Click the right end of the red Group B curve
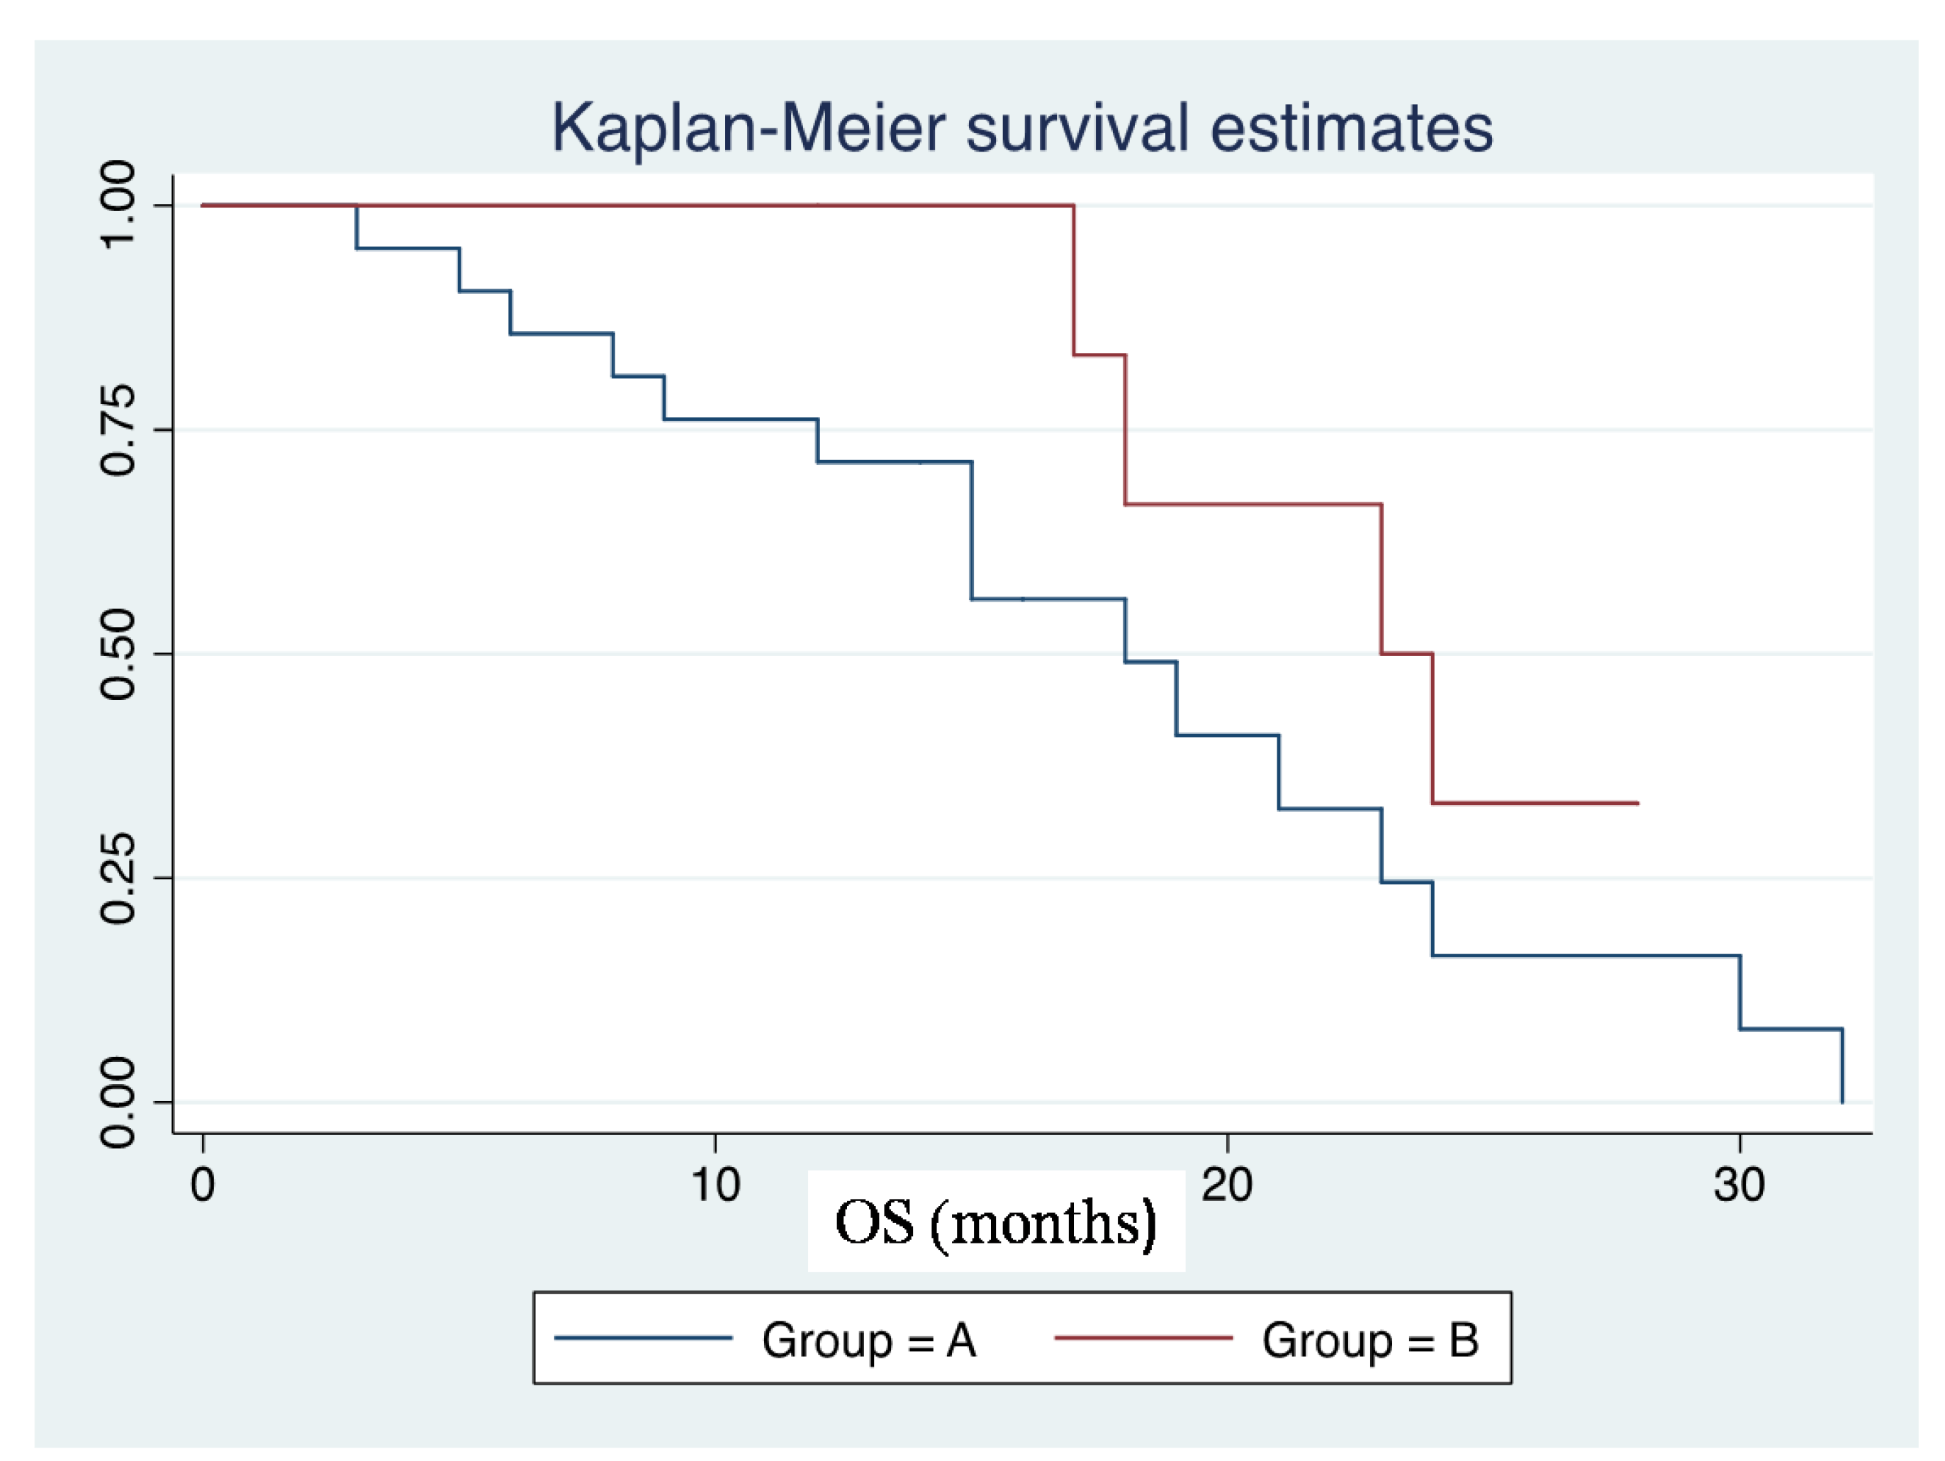Viewport: 1945px width, 1461px height. click(x=1637, y=803)
